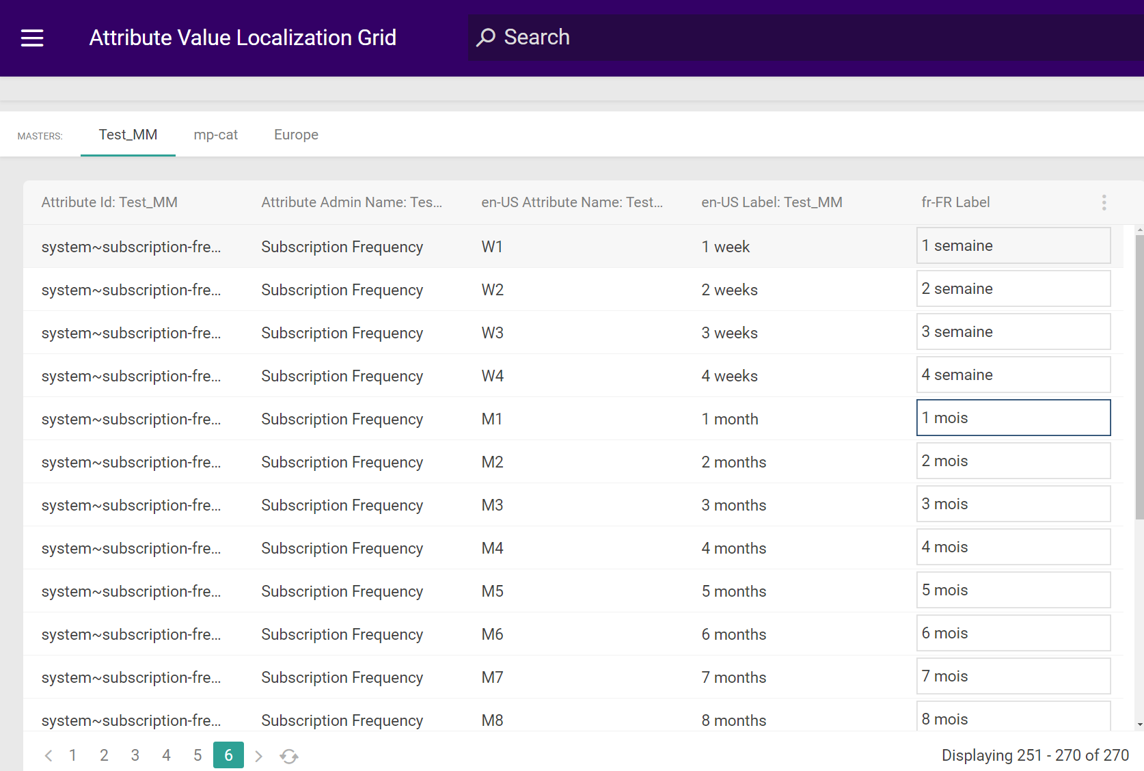This screenshot has width=1144, height=771.
Task: Edit the fr-FR label '2 semaine'
Action: tap(1013, 288)
